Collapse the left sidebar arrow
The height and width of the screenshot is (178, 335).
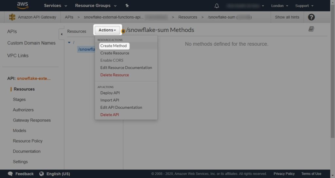point(62,34)
